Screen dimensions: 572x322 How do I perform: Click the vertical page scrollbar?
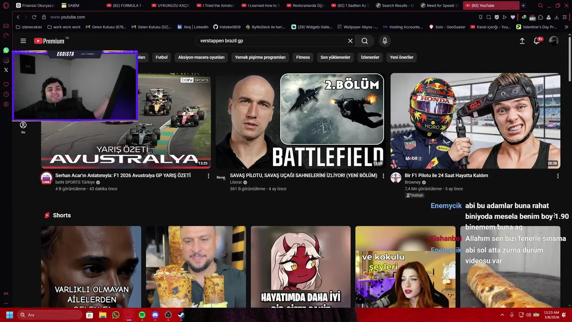coord(569,58)
